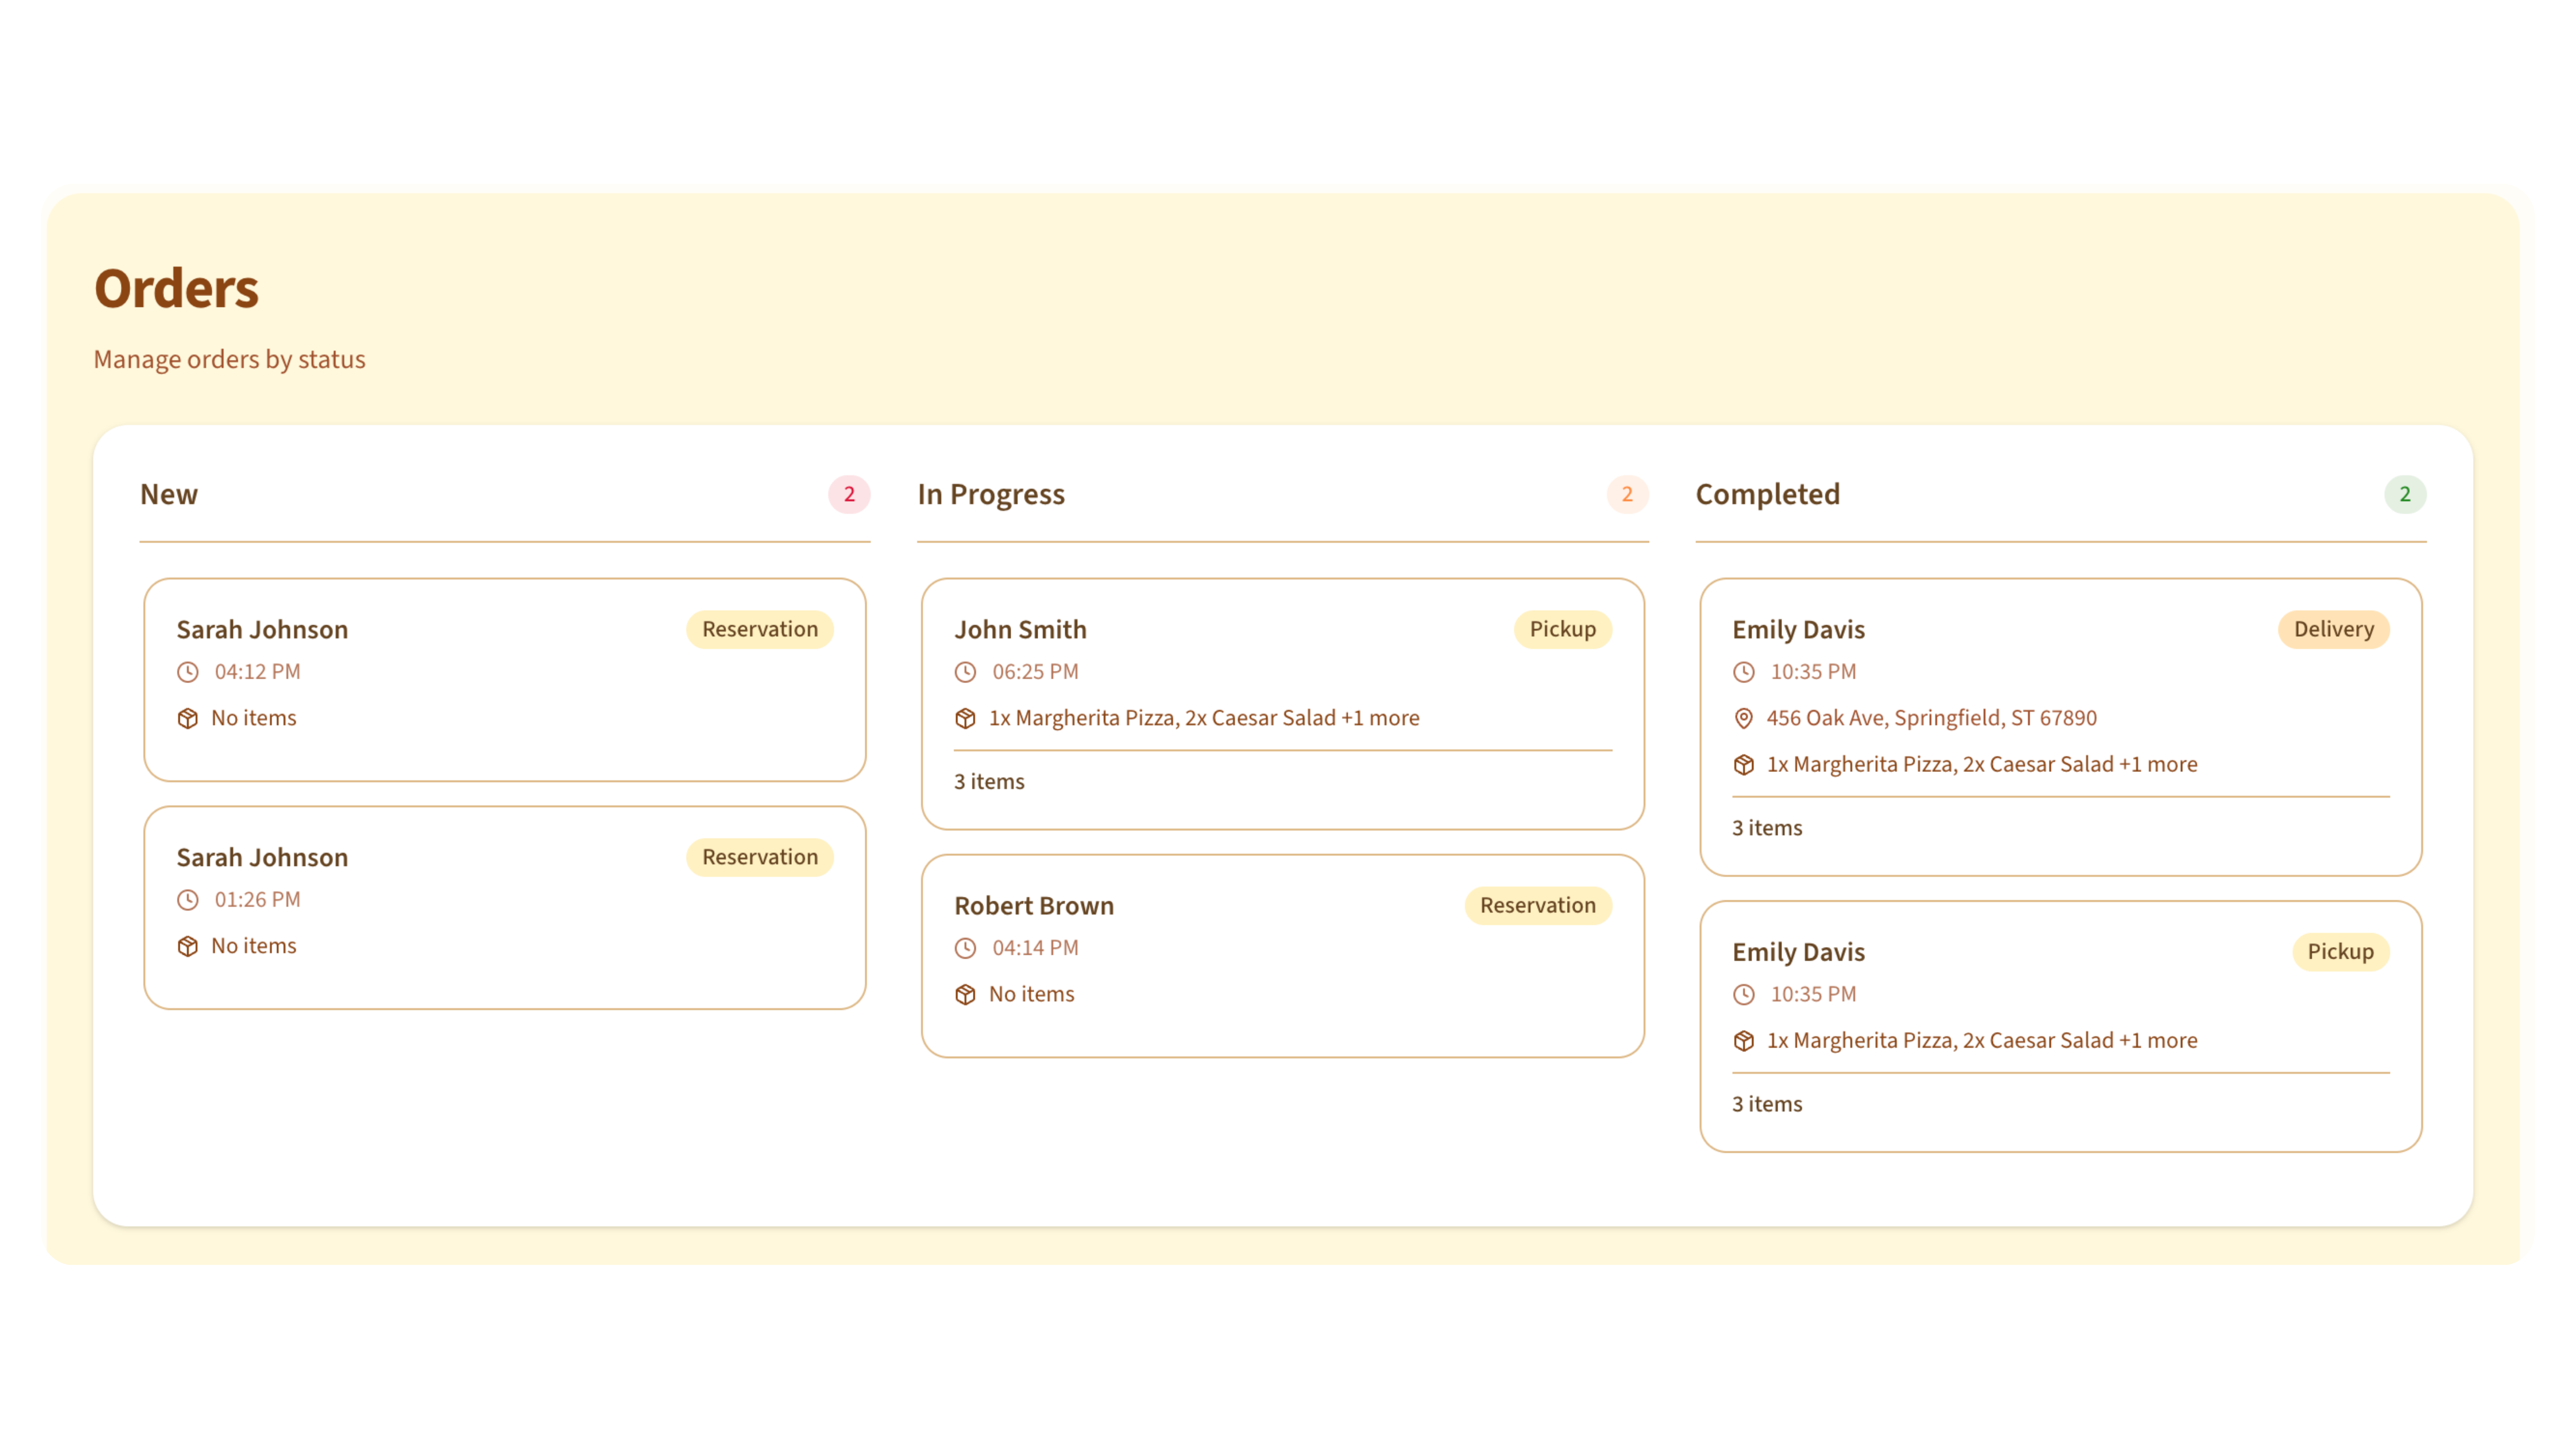Click the clock icon on Emily Davis's pickup order

[x=1745, y=994]
